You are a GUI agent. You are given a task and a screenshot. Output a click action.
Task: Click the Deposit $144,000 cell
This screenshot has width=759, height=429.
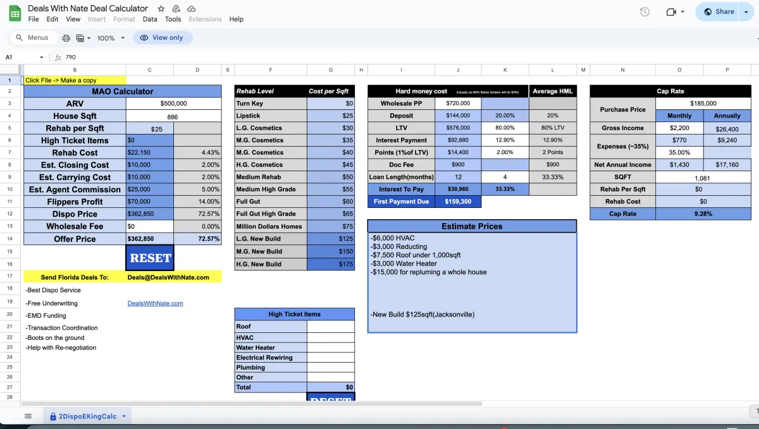point(458,116)
